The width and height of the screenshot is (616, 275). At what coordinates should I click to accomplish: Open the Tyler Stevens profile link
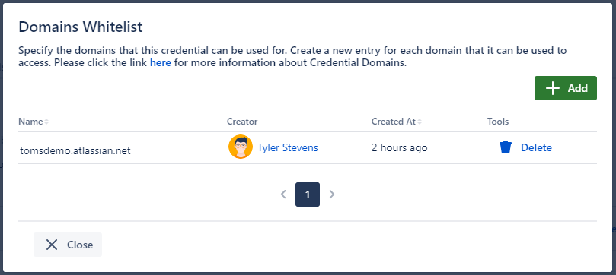pyautogui.click(x=288, y=147)
